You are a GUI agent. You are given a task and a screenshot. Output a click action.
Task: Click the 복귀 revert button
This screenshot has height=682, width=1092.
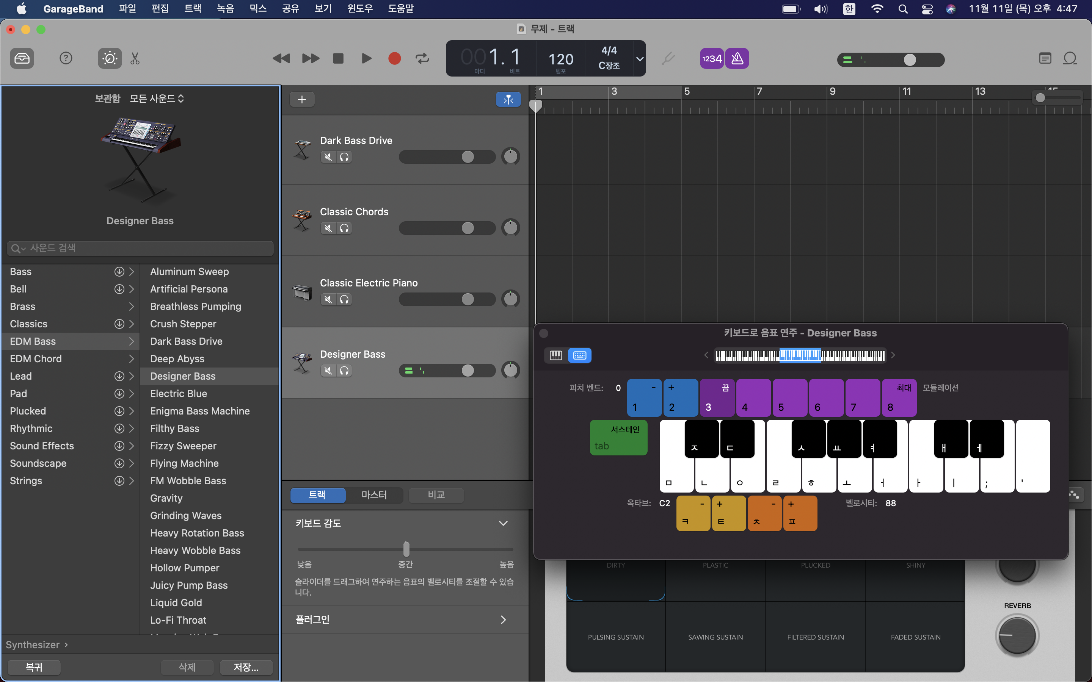[x=34, y=667]
